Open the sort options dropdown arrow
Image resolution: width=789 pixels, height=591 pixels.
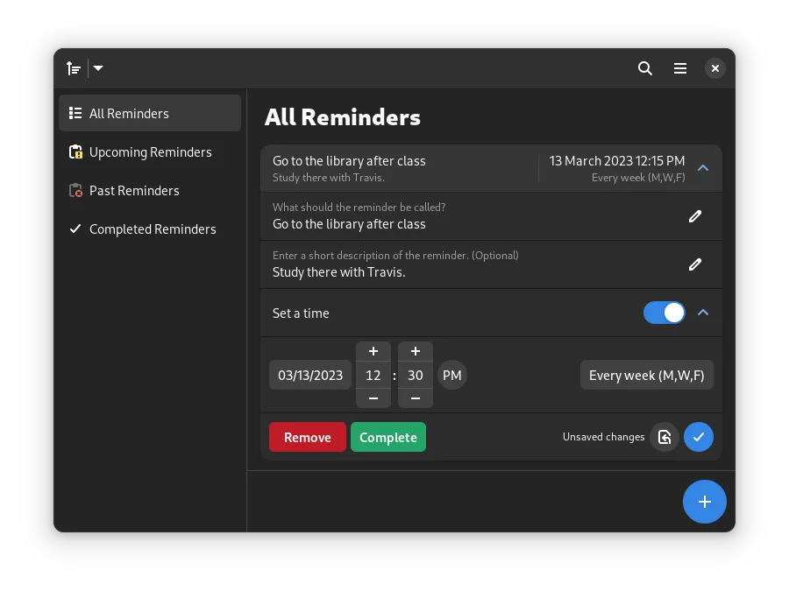(x=97, y=68)
